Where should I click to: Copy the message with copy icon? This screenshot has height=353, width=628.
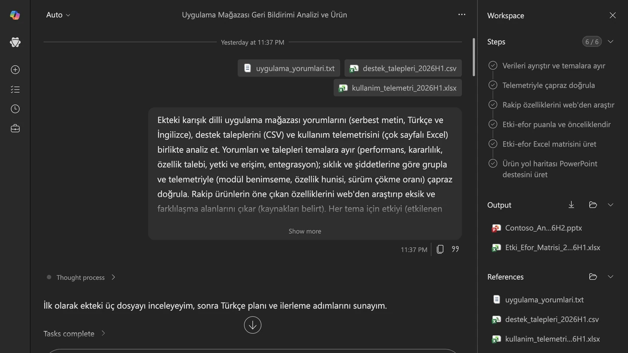point(440,249)
